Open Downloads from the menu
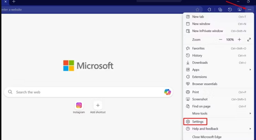 click(200, 63)
